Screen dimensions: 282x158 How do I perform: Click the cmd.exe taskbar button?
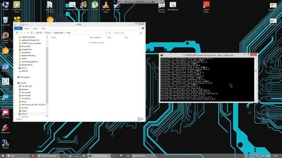pyautogui.click(x=99, y=156)
